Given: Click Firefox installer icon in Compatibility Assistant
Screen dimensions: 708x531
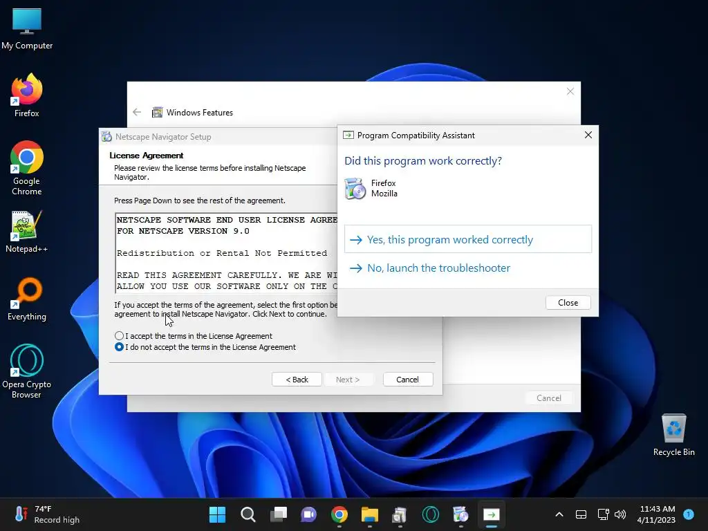Looking at the screenshot, I should (355, 188).
